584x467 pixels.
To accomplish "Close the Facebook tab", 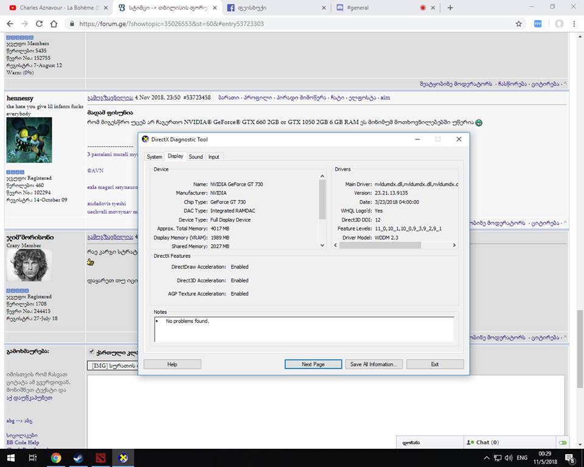I will coord(324,7).
